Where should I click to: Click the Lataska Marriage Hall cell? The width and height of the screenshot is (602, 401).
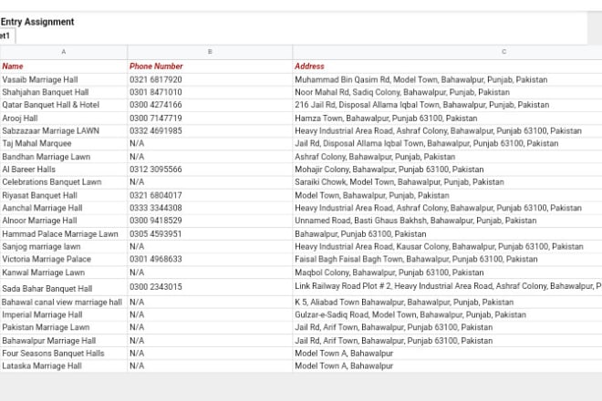pyautogui.click(x=63, y=366)
